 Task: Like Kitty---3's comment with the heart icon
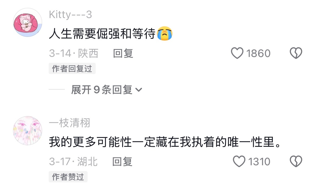coord(237,53)
